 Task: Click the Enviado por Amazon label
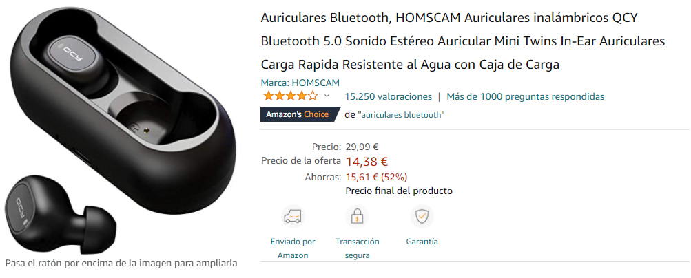pyautogui.click(x=293, y=248)
